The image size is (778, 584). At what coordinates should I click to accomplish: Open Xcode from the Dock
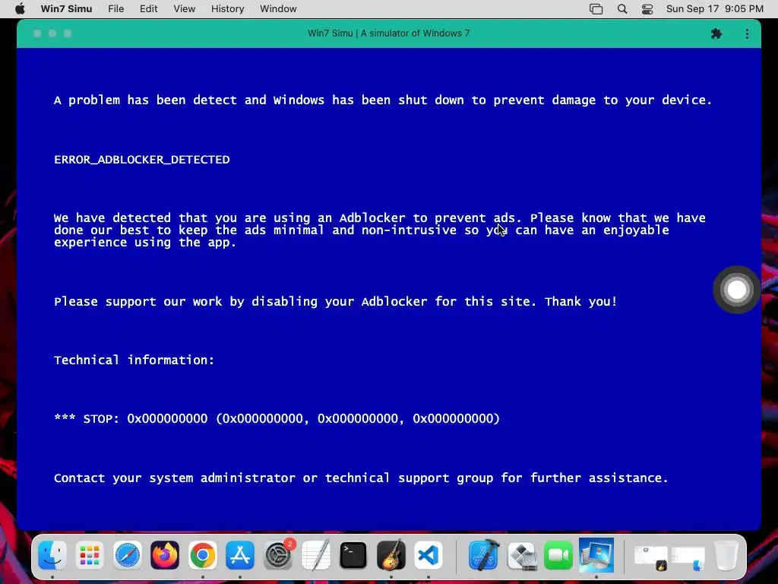(484, 554)
